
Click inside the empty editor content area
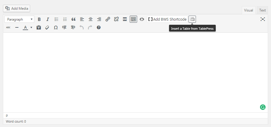coord(135,72)
